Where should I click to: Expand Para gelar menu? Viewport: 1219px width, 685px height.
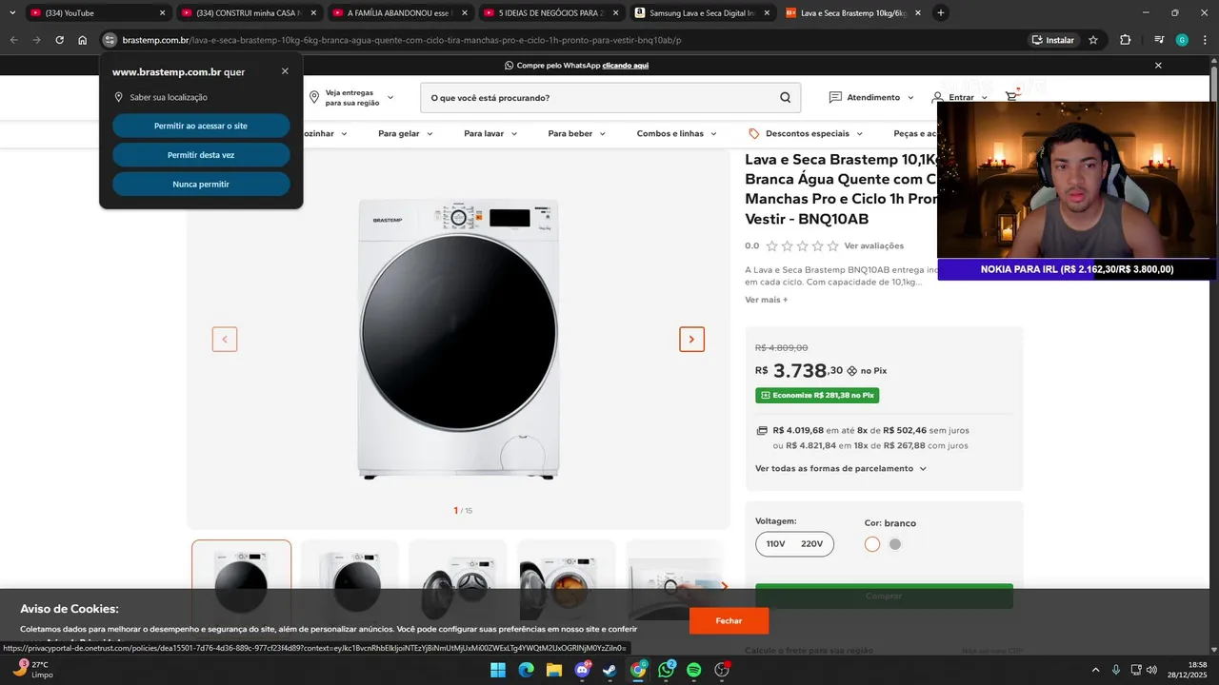406,134
